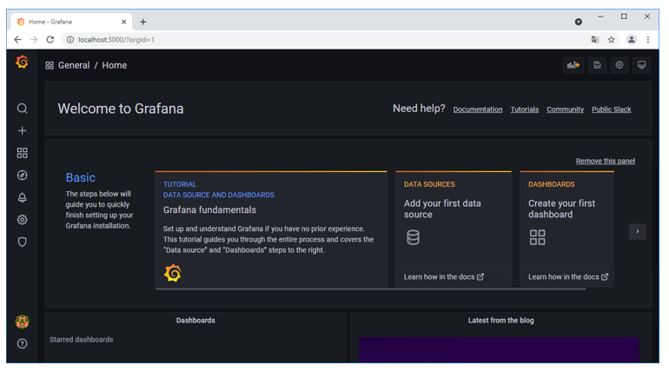This screenshot has height=372, width=669.
Task: Click Add your first data source
Action: (x=442, y=209)
